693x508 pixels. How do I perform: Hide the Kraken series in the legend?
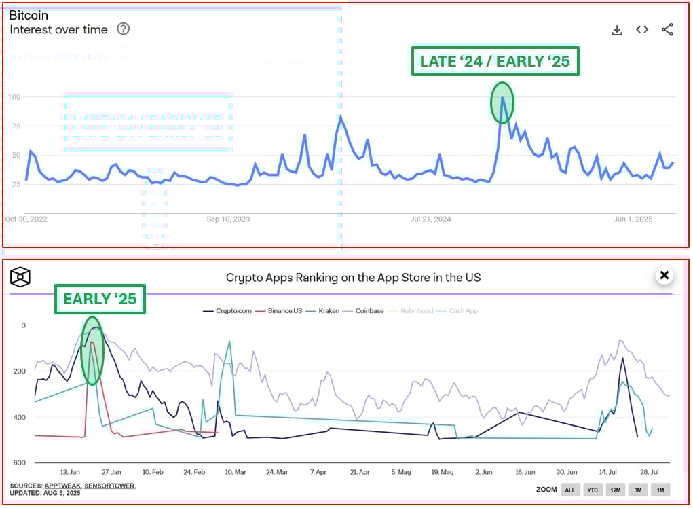coord(322,311)
